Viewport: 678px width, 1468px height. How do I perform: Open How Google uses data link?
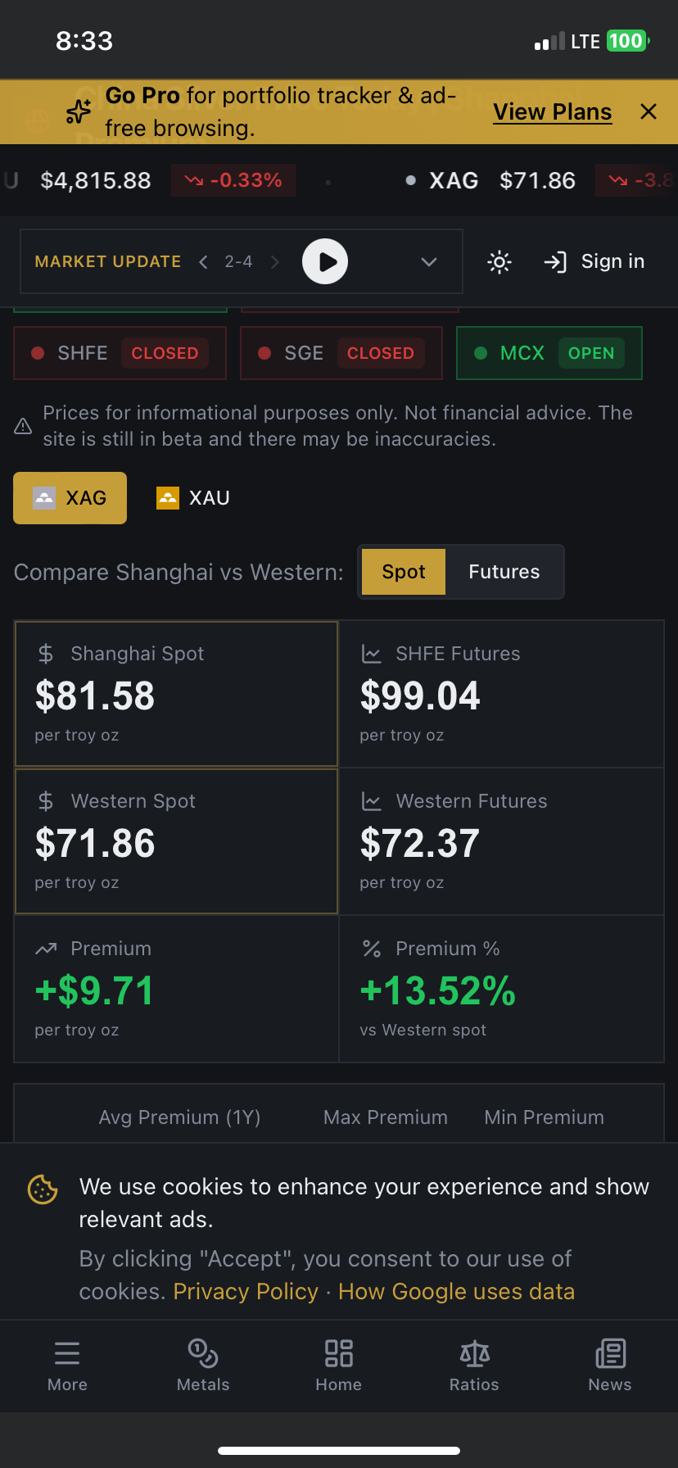[x=456, y=1292]
